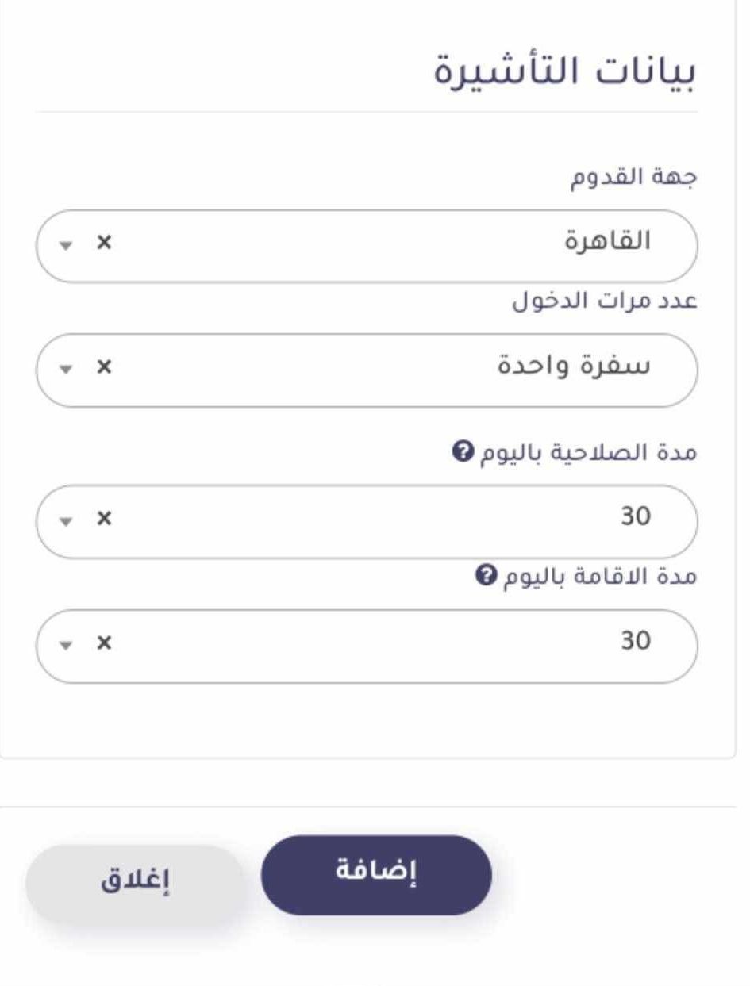Expand the عدد مرات الدخول dropdown arrow

click(x=68, y=369)
